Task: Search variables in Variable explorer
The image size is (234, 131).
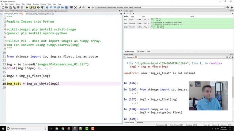Action: [x=233, y=13]
